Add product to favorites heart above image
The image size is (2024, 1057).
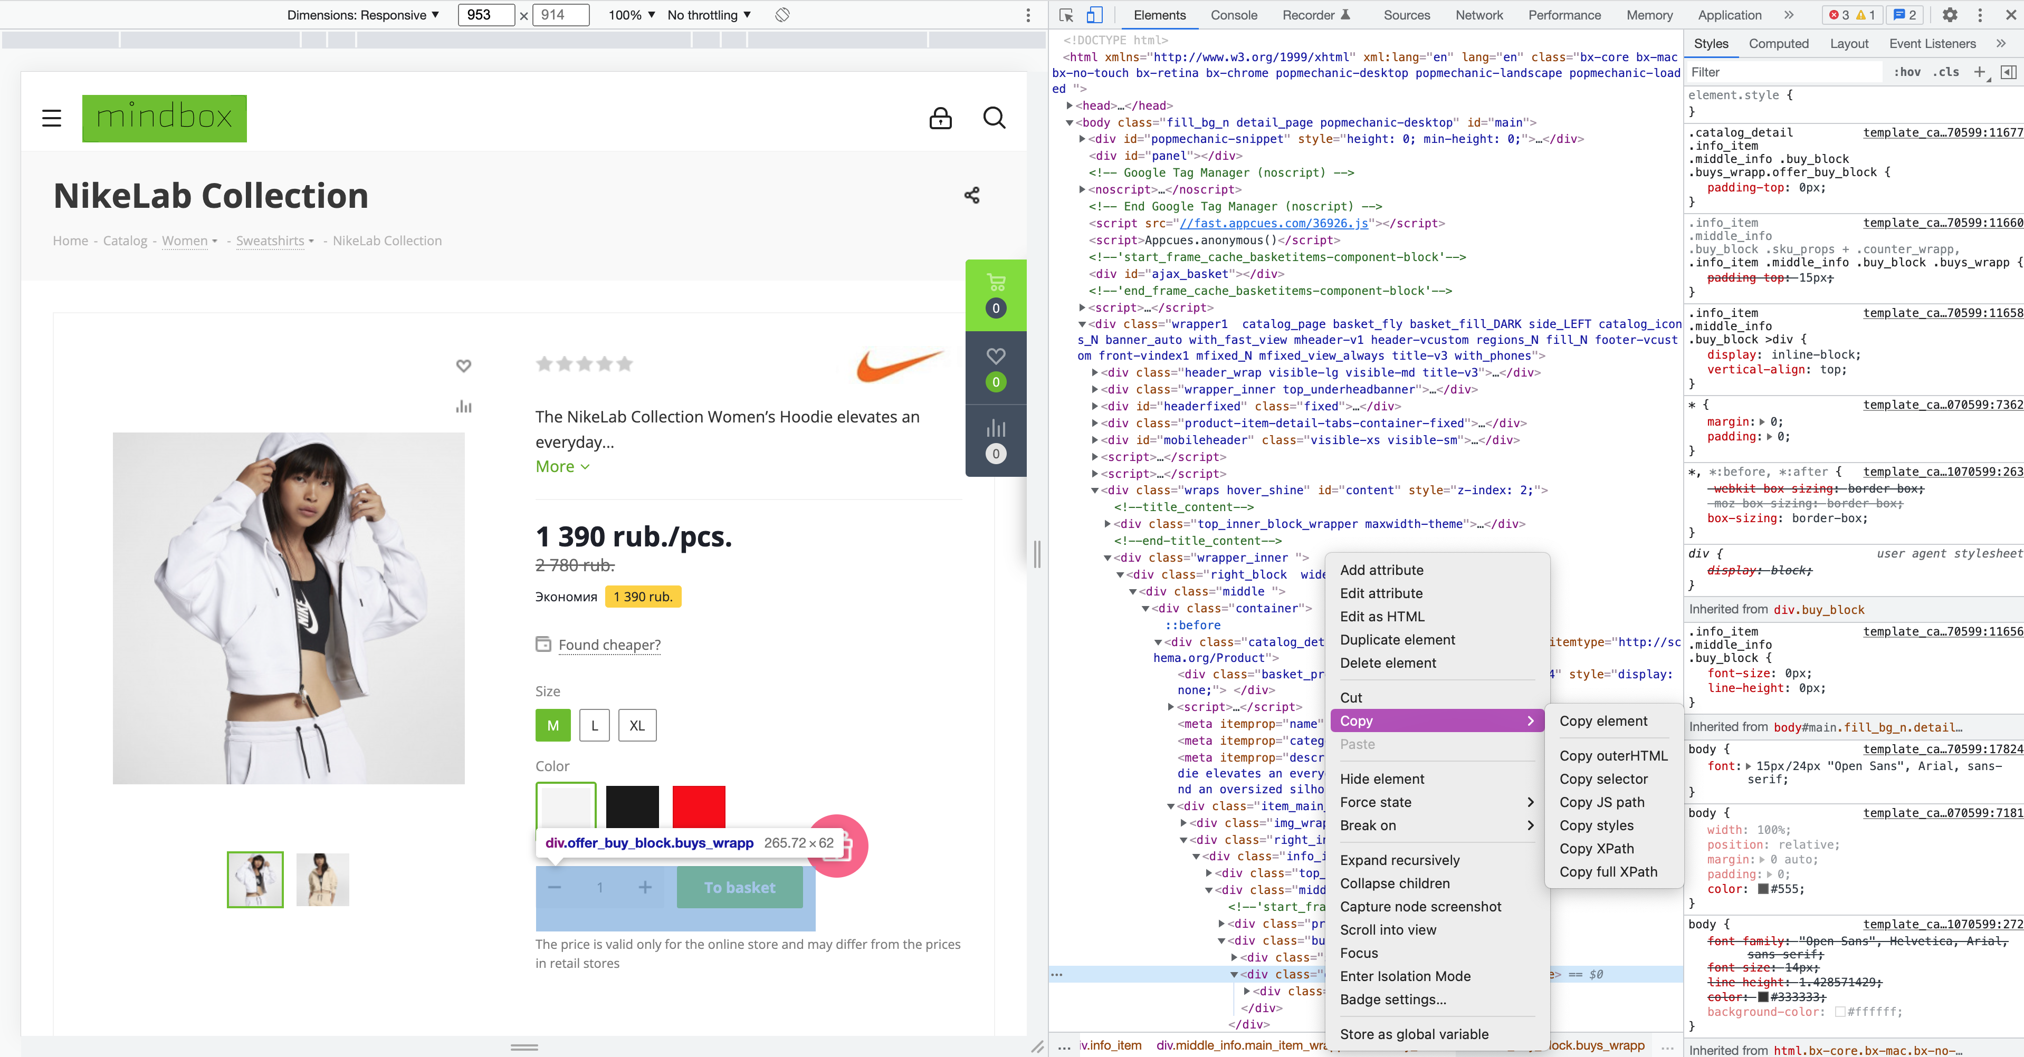pyautogui.click(x=464, y=366)
